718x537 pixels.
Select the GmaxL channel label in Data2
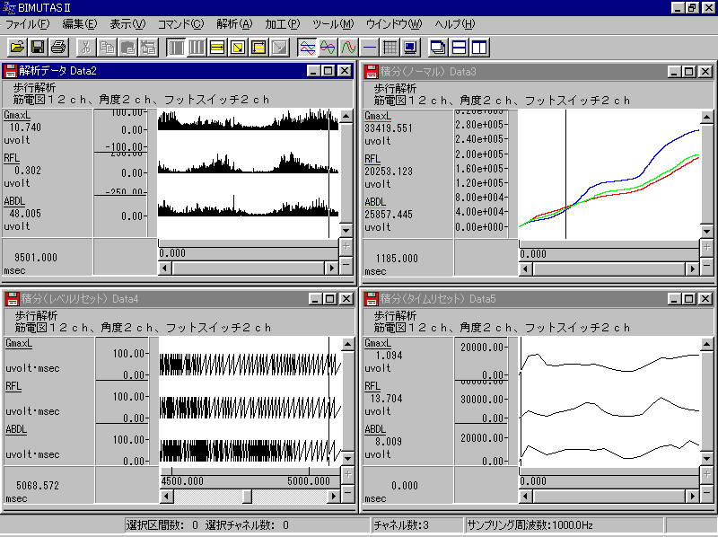(18, 116)
